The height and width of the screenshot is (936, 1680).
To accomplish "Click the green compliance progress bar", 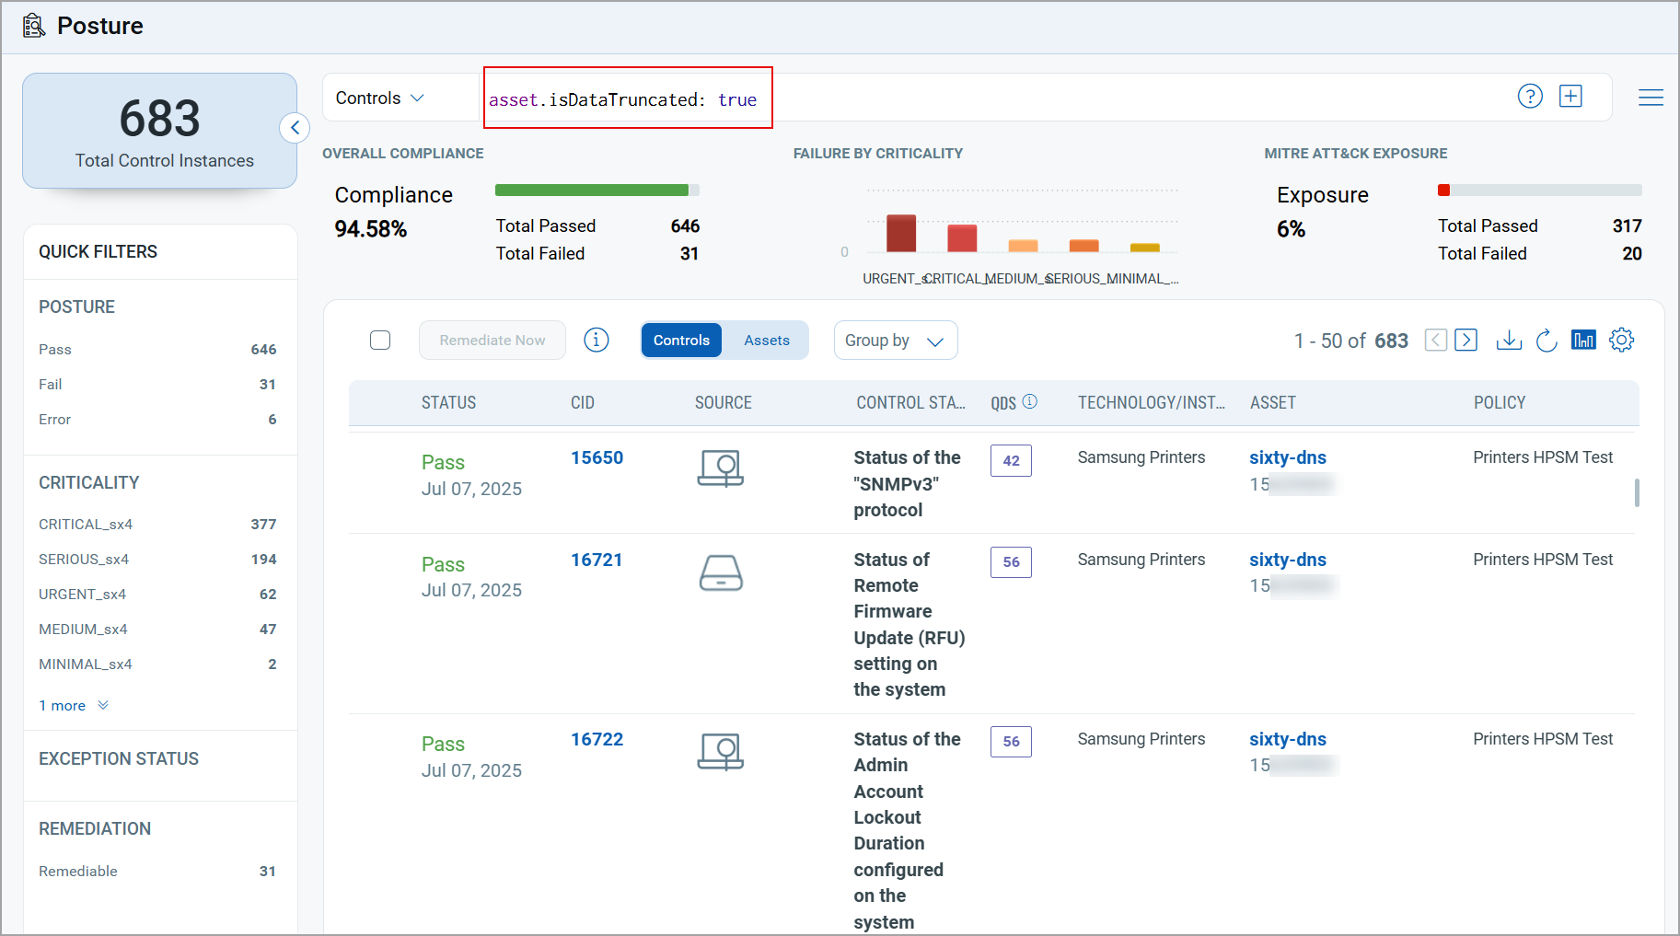I will click(592, 191).
